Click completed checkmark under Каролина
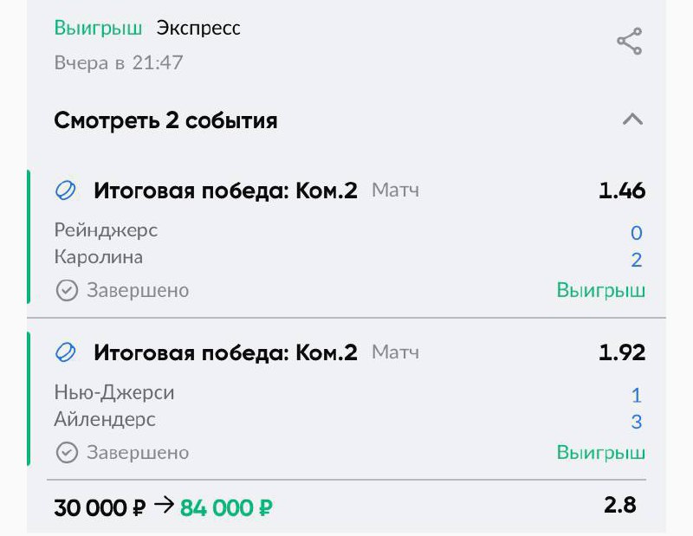The height and width of the screenshot is (536, 693). pos(66,290)
